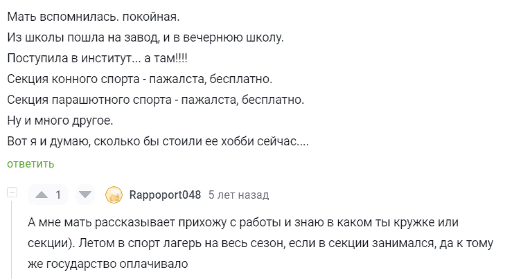Click the 'Мать вспомнилась. покойная.' line
The width and height of the screenshot is (505, 279).
click(94, 17)
